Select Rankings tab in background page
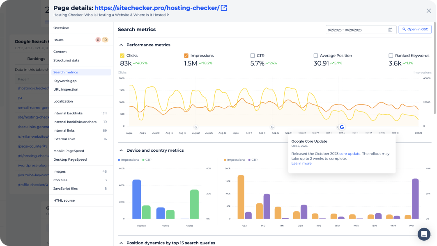This screenshot has width=437, height=246. [x=36, y=59]
